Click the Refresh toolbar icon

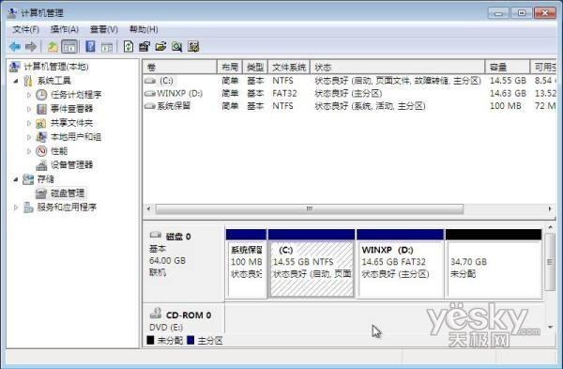tap(129, 46)
